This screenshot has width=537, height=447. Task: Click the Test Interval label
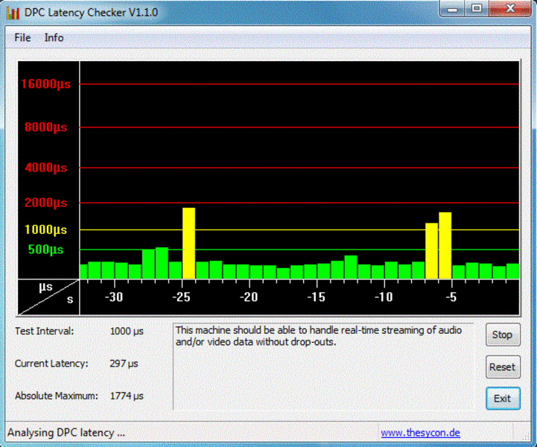(x=44, y=332)
